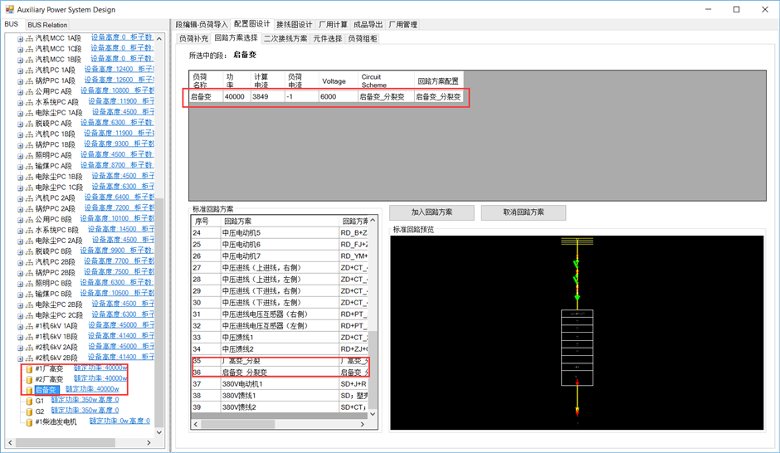Click the tree panel up scroll arrow
This screenshot has height=453, width=780.
(159, 39)
